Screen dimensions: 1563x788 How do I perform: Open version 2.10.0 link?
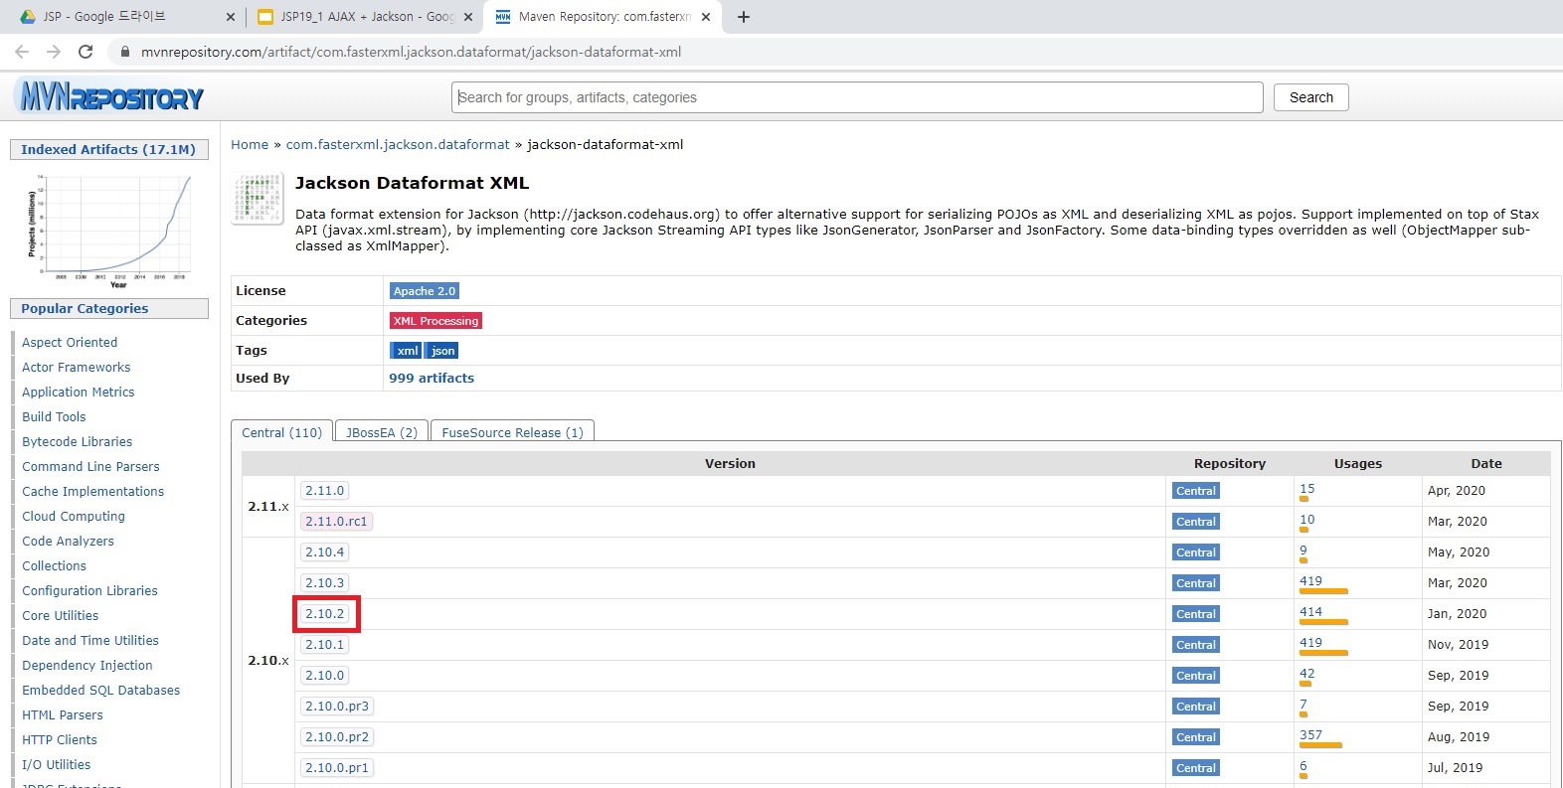pyautogui.click(x=324, y=676)
